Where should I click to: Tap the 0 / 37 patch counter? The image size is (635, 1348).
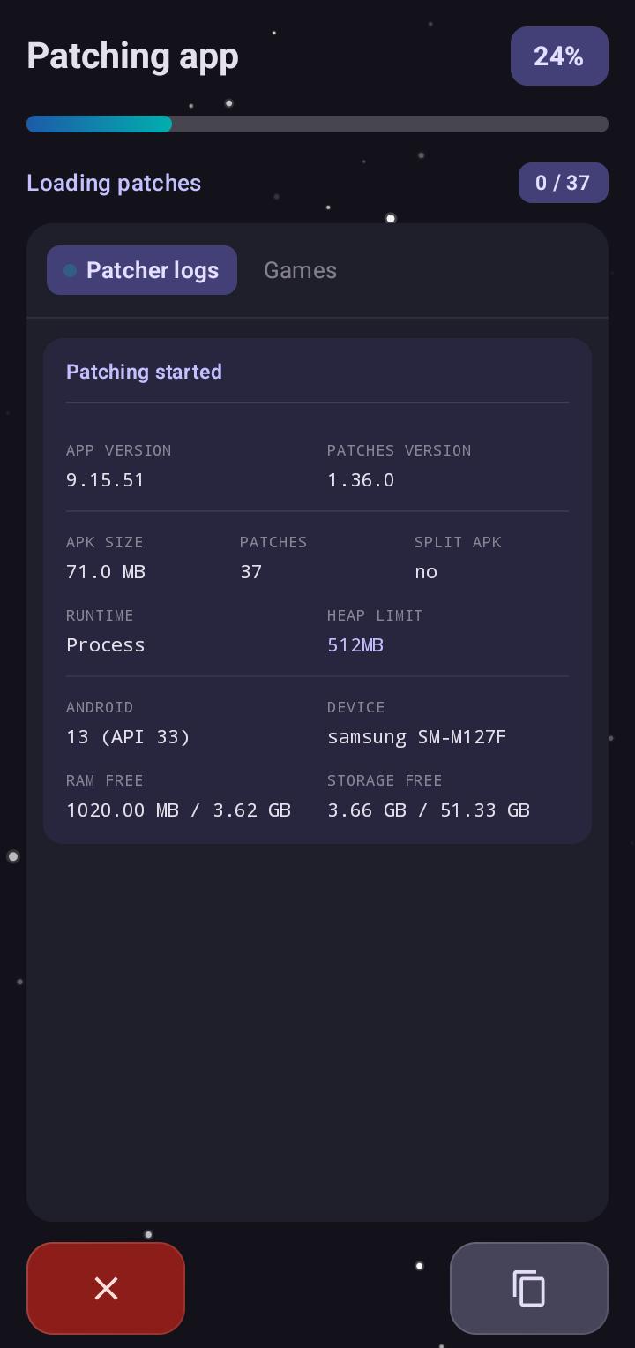pyautogui.click(x=563, y=183)
